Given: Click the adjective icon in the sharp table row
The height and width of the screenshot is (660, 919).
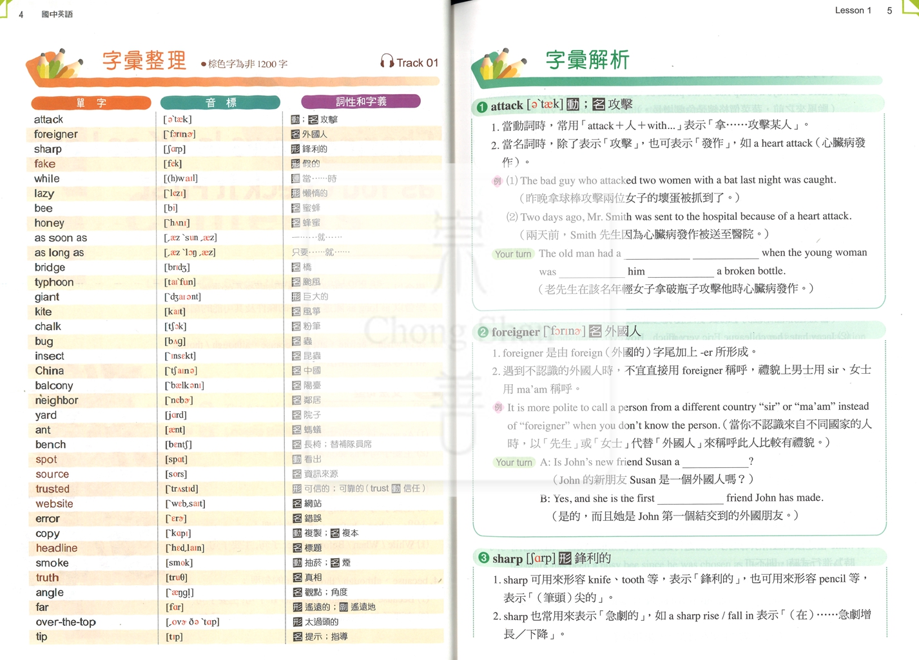Looking at the screenshot, I should tap(295, 149).
